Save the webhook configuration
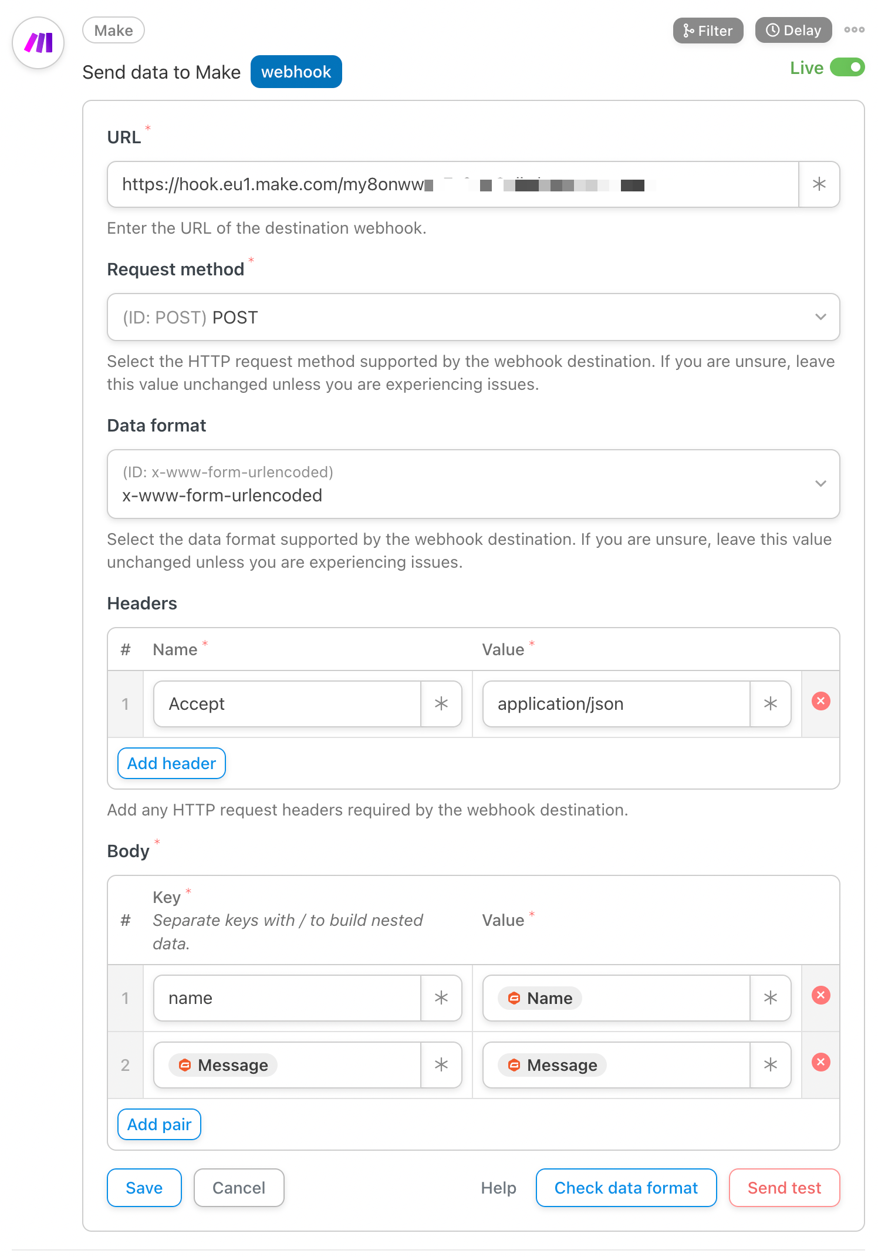The width and height of the screenshot is (878, 1257). tap(144, 1188)
